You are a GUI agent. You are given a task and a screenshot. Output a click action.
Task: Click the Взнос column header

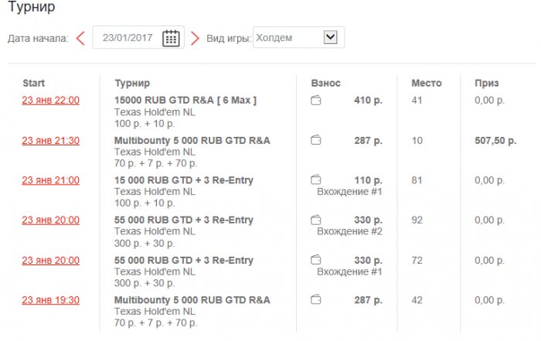[325, 83]
